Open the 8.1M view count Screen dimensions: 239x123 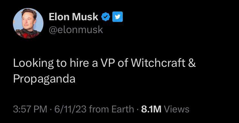point(151,109)
